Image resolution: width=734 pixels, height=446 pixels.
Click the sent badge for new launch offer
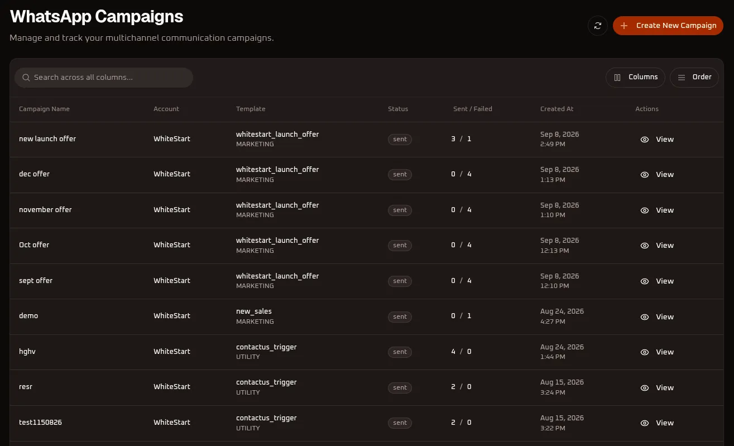click(400, 140)
